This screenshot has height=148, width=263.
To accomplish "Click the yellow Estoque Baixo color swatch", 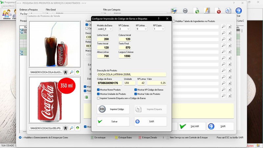I will [x=116, y=137].
